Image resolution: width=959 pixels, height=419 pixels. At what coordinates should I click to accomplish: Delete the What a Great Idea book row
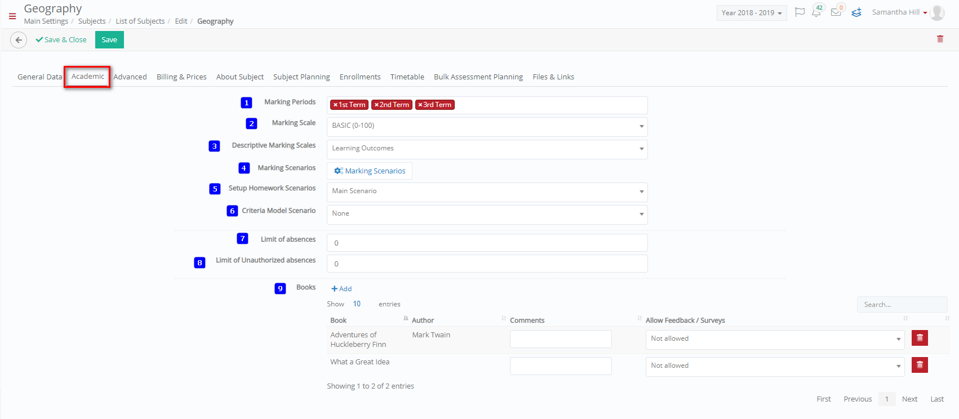[x=920, y=365]
